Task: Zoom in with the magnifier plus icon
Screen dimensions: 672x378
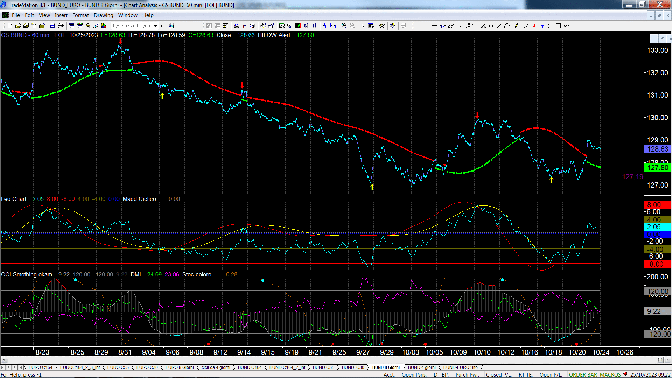Action: point(344,26)
